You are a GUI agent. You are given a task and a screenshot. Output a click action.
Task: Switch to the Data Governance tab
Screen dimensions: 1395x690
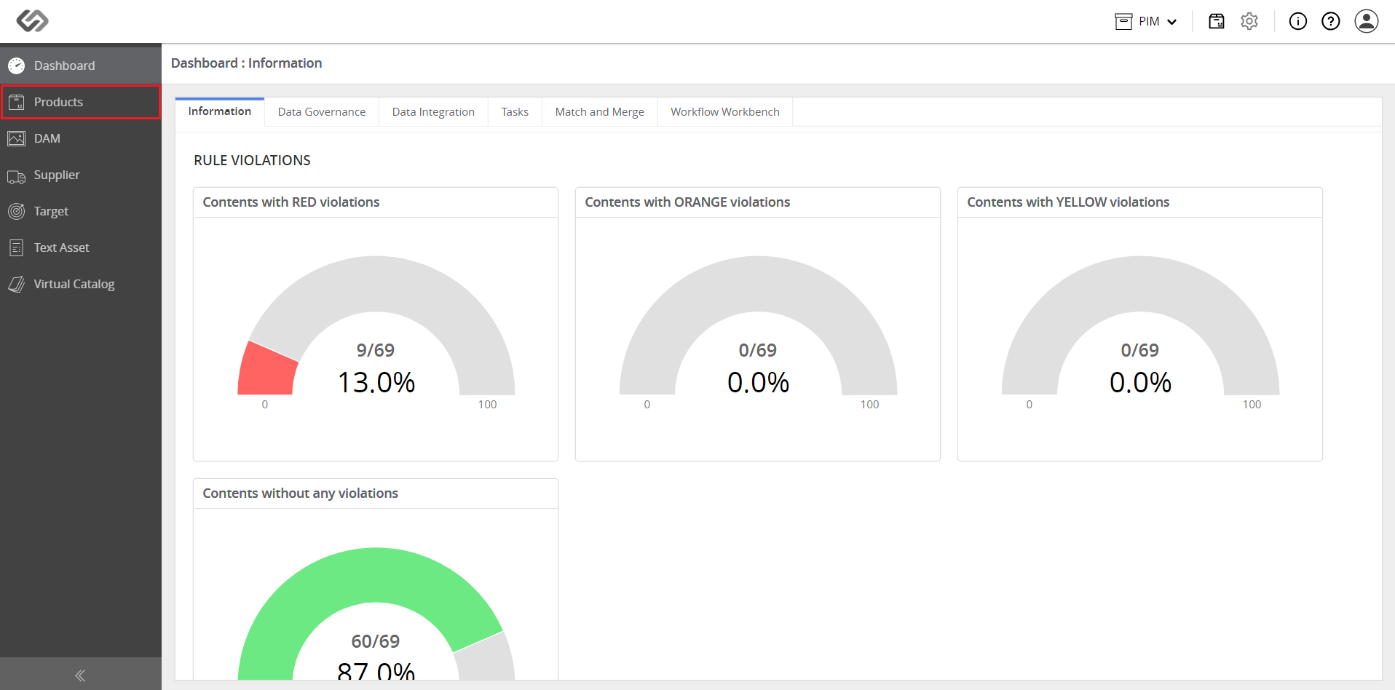(x=322, y=112)
